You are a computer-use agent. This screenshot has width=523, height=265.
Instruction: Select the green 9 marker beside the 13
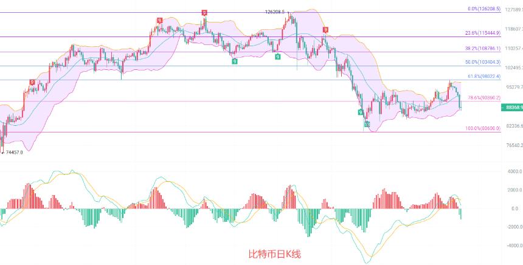click(361, 112)
